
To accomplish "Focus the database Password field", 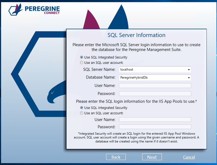I will pos(155,94).
